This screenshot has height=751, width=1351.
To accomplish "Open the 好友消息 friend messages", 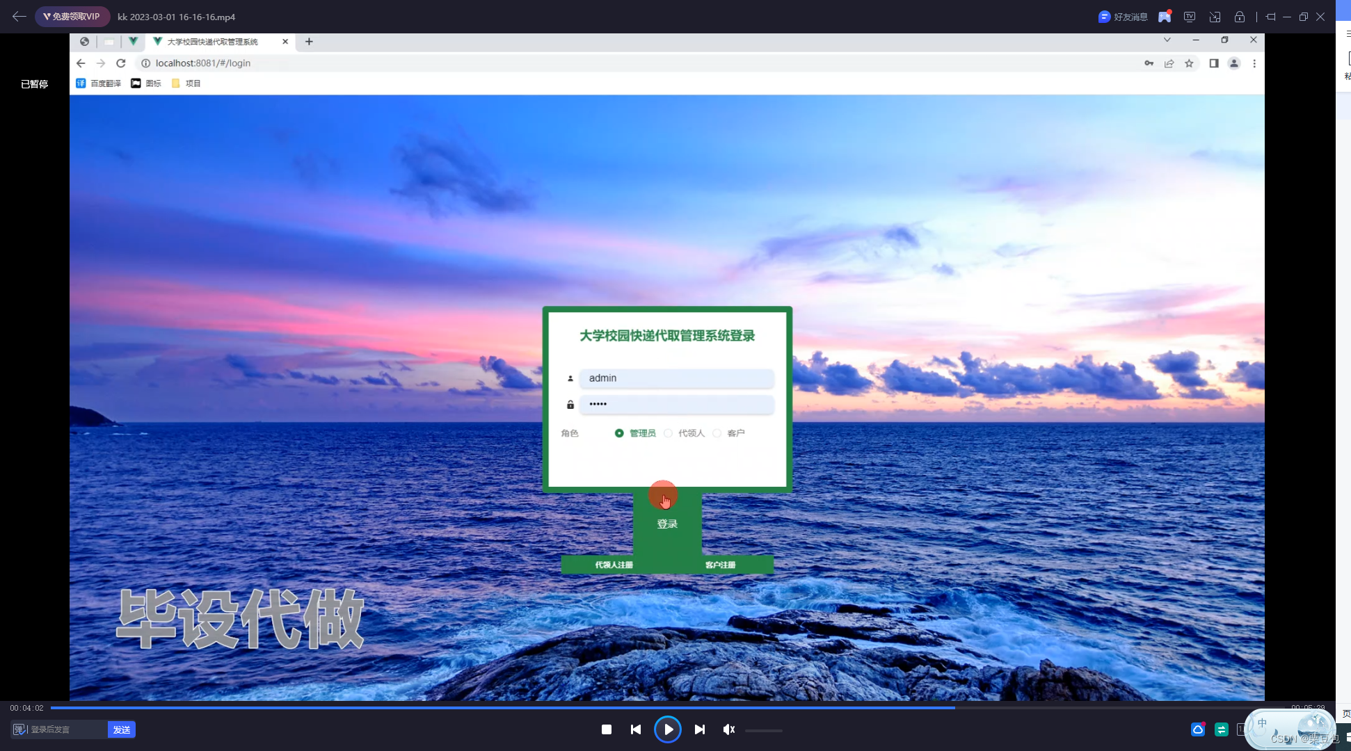I will coord(1123,17).
